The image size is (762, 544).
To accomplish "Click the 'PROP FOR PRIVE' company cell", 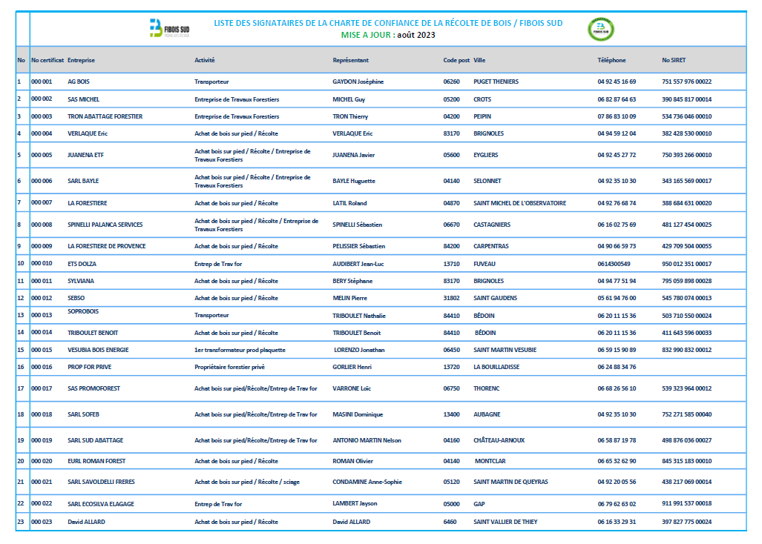I will click(90, 367).
